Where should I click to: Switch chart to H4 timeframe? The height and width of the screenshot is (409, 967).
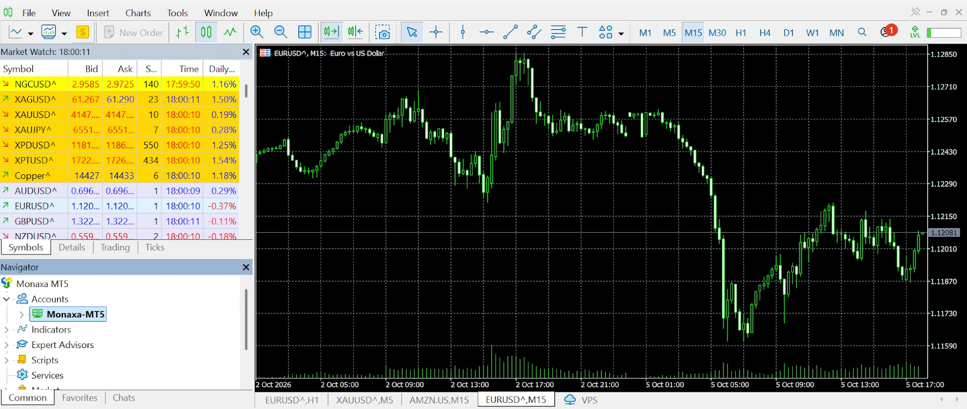click(765, 33)
